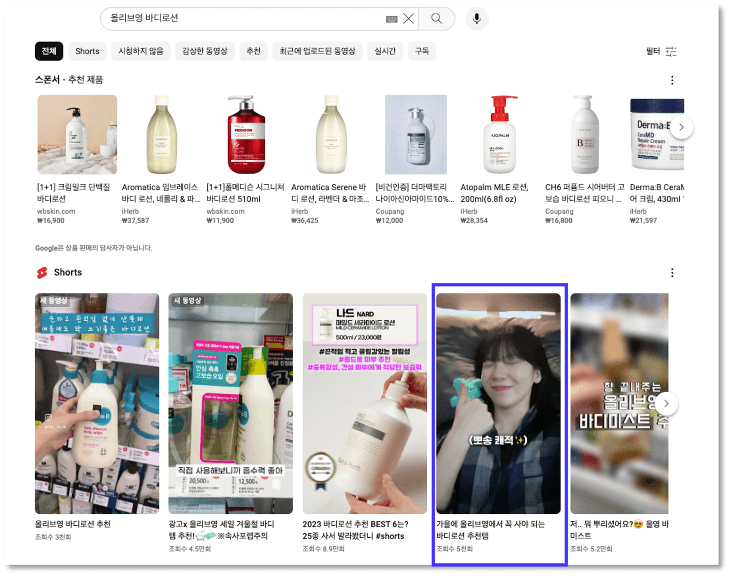Screen dimensions: 730x576
Task: Clear the search text with X icon
Action: 409,19
